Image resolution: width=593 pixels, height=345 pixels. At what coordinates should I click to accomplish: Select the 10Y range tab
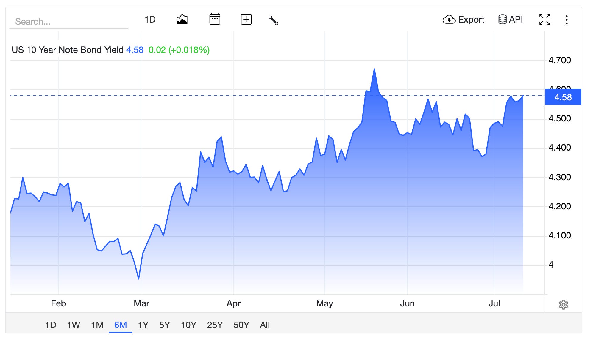coord(188,325)
